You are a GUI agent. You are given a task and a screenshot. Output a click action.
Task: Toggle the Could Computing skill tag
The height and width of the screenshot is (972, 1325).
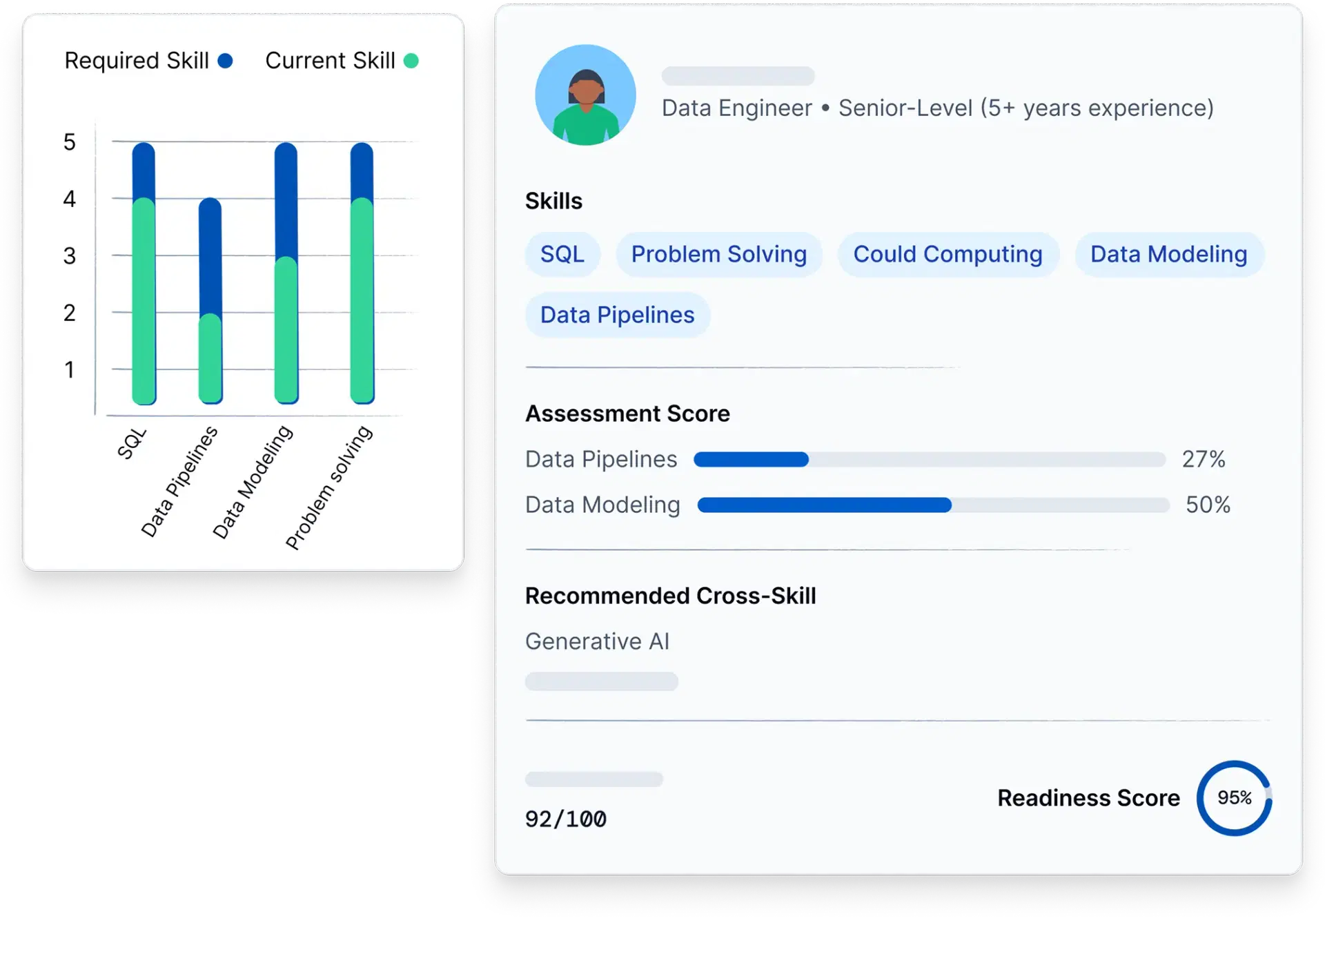tap(948, 254)
